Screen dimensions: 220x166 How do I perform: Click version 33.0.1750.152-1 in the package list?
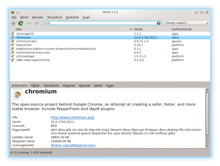[x=146, y=37]
